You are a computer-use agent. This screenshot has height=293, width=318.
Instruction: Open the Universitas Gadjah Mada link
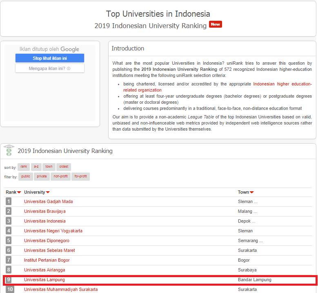pos(48,201)
